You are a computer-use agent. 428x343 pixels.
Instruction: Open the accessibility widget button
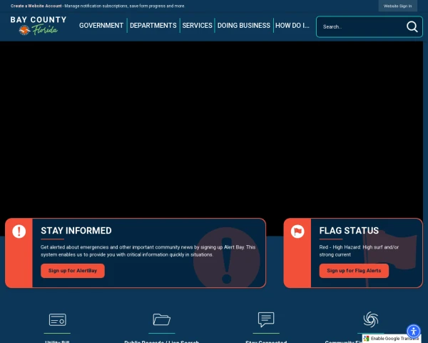point(414,332)
